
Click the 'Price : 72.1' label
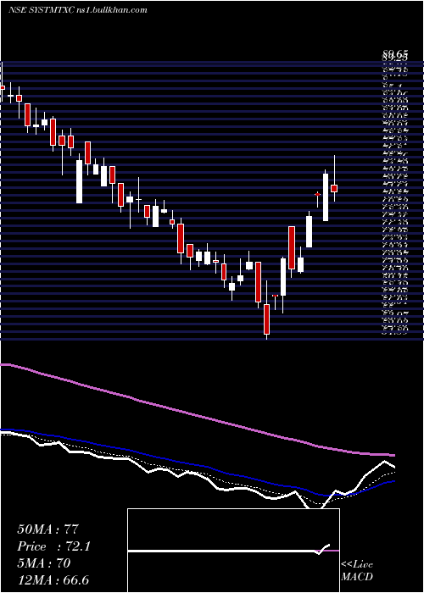pos(53,546)
